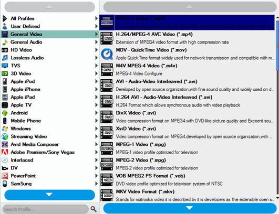Click the Adobe Premiere/Sony Vegas icon
Viewport: 279px width, 214px height.
(x=5, y=152)
